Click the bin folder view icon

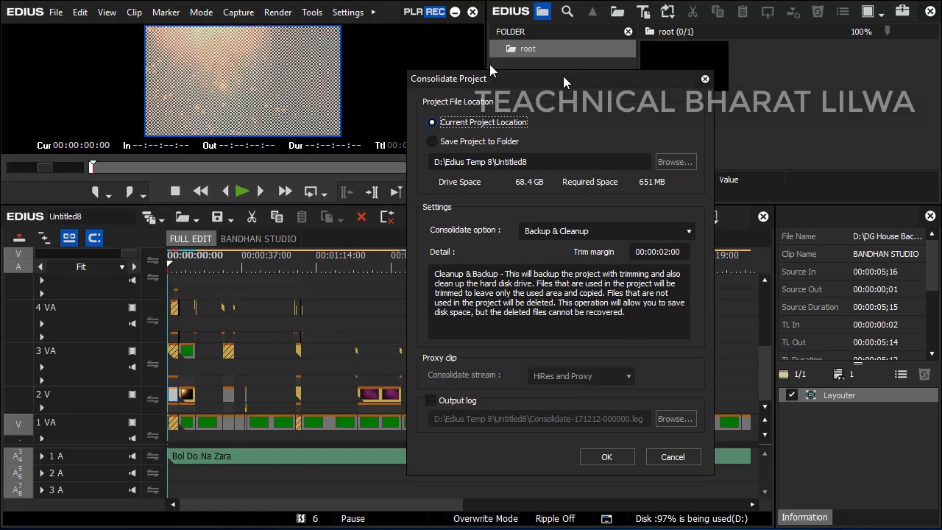(542, 12)
